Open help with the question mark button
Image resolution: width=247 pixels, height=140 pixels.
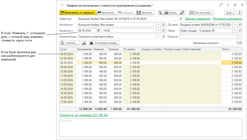point(239,13)
